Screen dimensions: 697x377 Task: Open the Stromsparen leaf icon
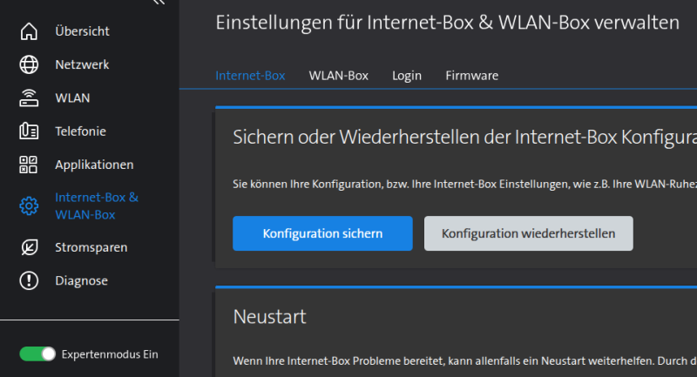point(29,247)
